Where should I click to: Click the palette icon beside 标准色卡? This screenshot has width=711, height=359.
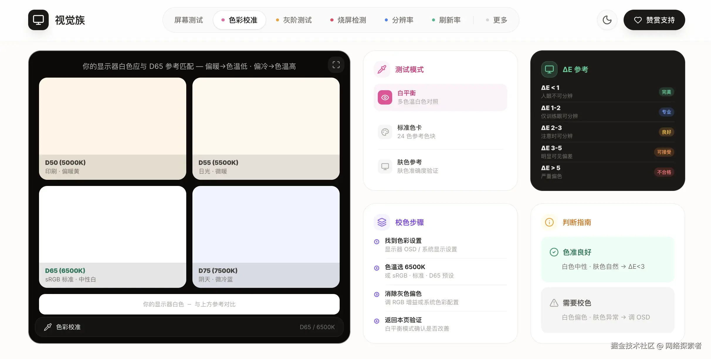(x=385, y=132)
